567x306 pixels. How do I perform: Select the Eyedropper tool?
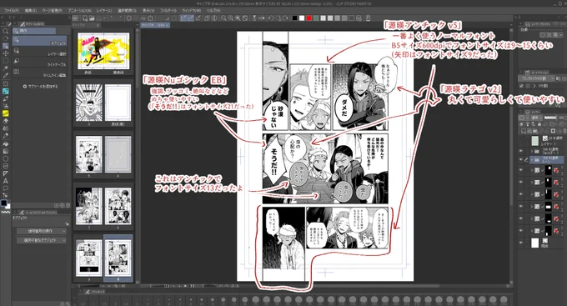(x=6, y=76)
